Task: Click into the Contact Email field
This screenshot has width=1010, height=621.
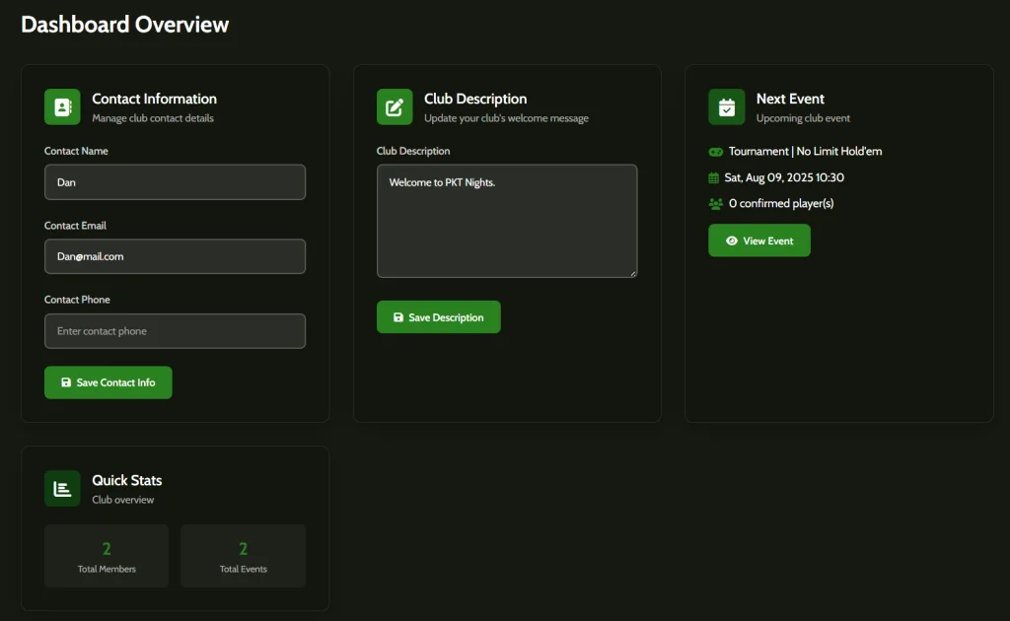Action: pyautogui.click(x=175, y=256)
